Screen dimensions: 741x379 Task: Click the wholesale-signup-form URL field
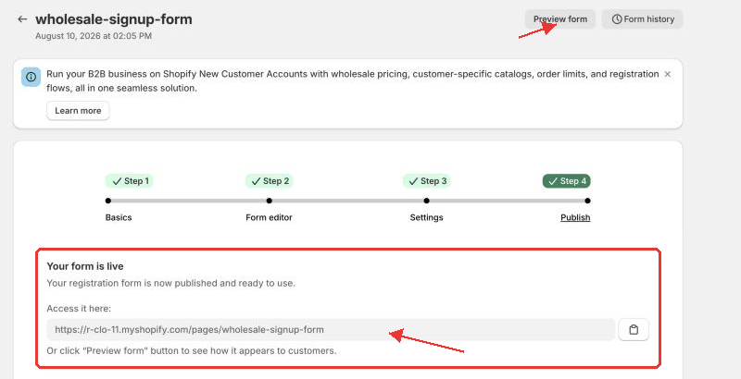click(331, 329)
